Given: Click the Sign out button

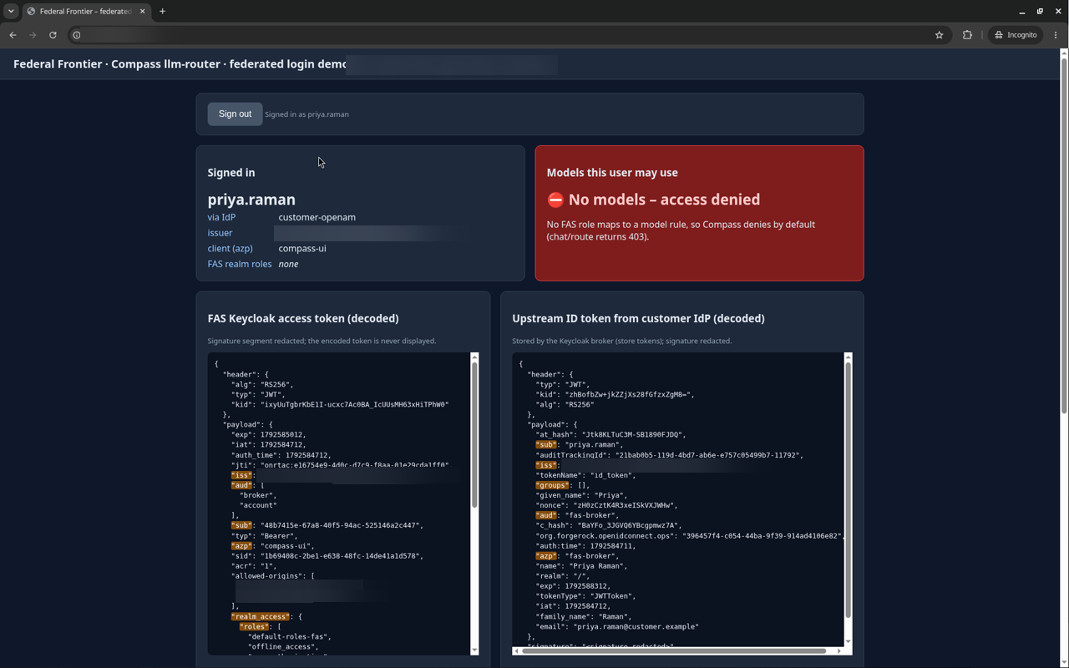Looking at the screenshot, I should (235, 114).
